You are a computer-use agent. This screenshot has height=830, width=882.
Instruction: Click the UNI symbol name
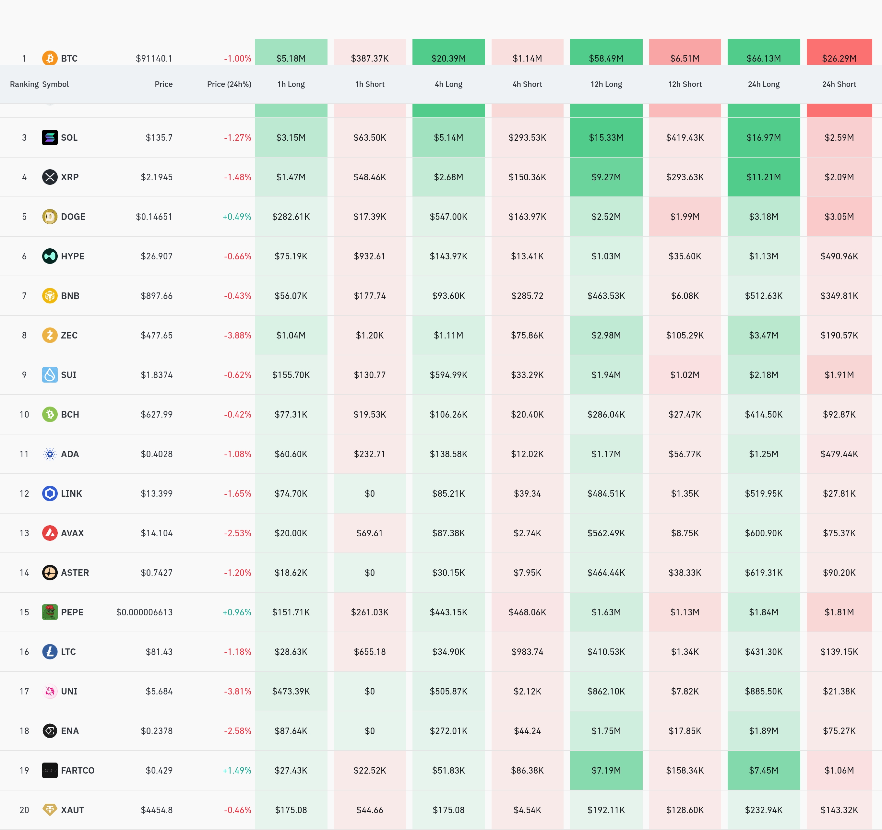coord(69,691)
